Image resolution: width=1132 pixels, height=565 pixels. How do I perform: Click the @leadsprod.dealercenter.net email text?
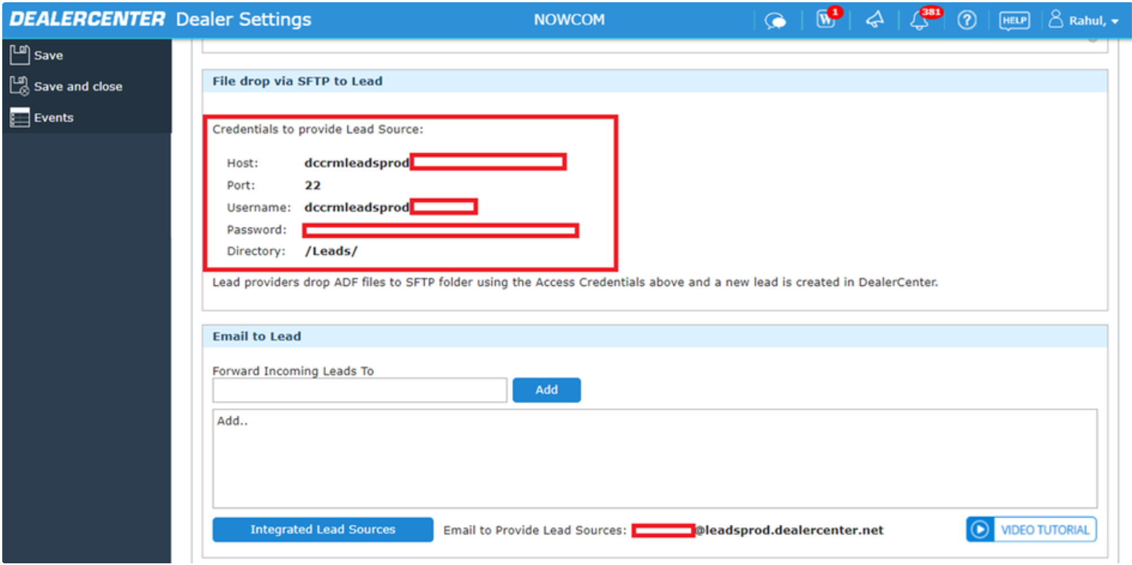coord(789,530)
